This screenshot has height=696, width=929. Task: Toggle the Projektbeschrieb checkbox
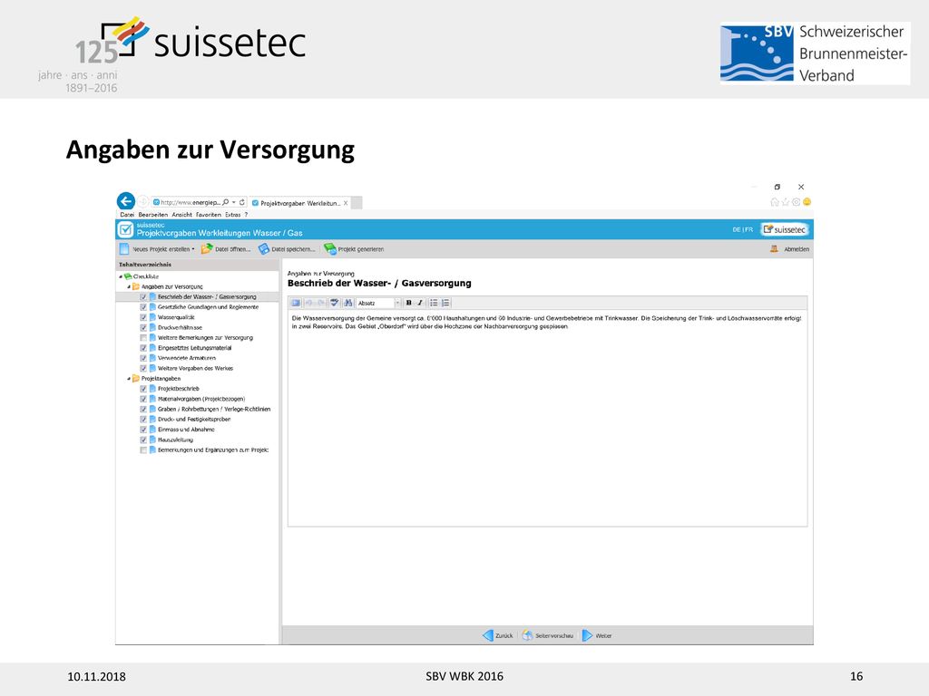[143, 389]
